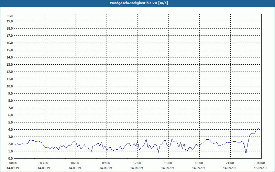
Task: Pick the '7,0' y-axis value
Action: 11,108
